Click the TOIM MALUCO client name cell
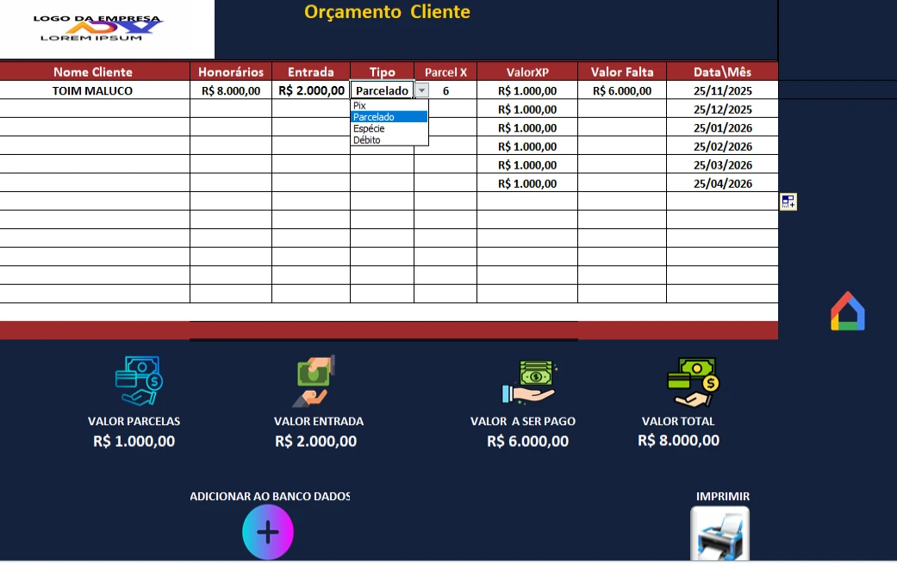 93,90
